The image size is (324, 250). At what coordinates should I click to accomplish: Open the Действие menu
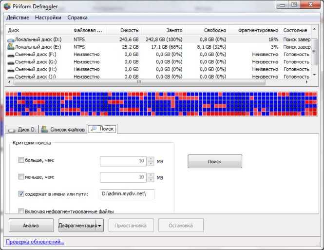pyautogui.click(x=18, y=18)
